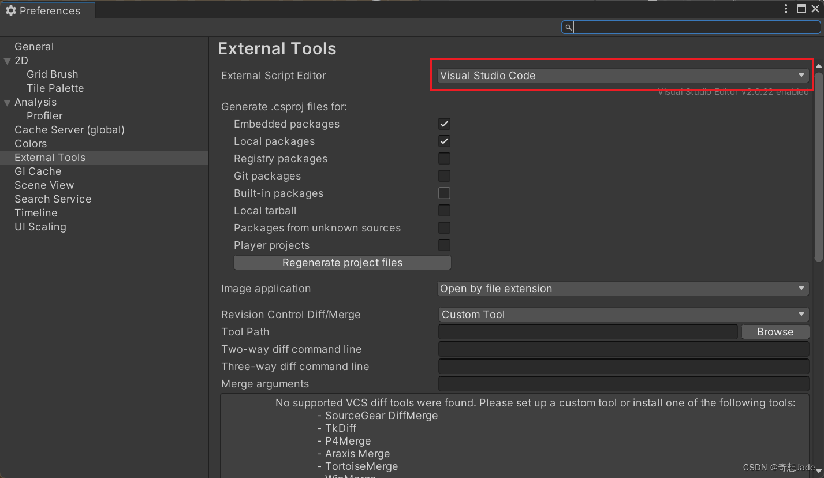824x478 pixels.
Task: Collapse the Analysis category arrow
Action: [7, 102]
